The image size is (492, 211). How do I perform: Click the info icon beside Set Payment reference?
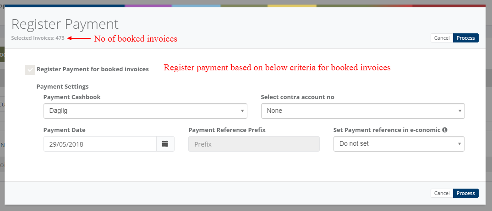445,130
